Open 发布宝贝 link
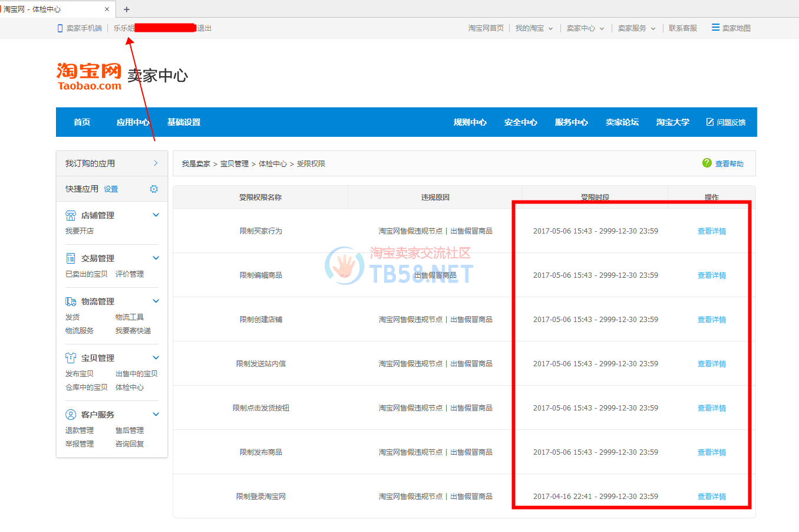 (x=80, y=374)
